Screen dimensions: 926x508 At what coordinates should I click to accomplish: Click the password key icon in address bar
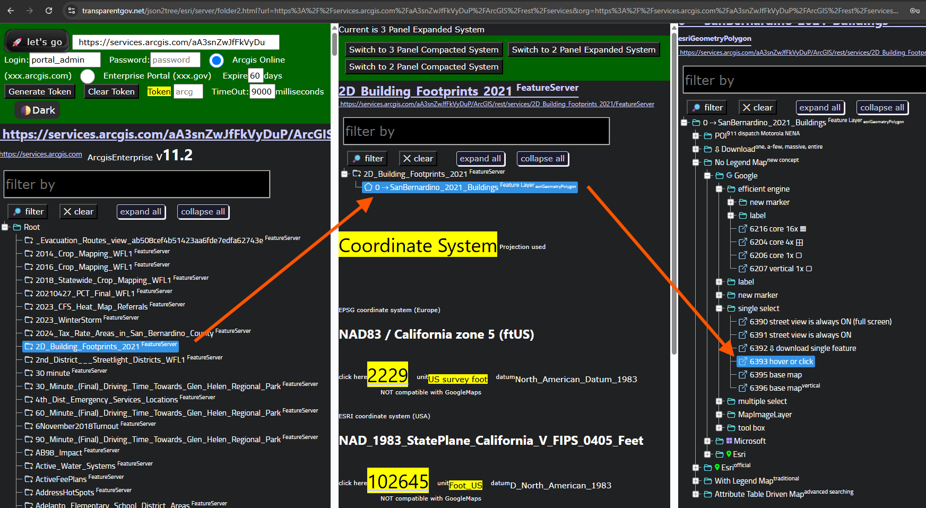[x=915, y=11]
